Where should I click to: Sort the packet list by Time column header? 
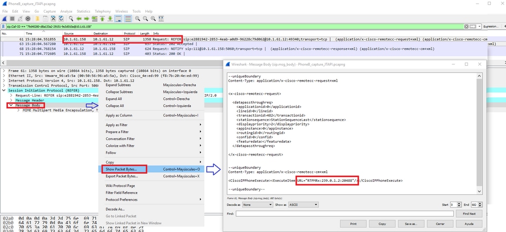[x=44, y=33]
